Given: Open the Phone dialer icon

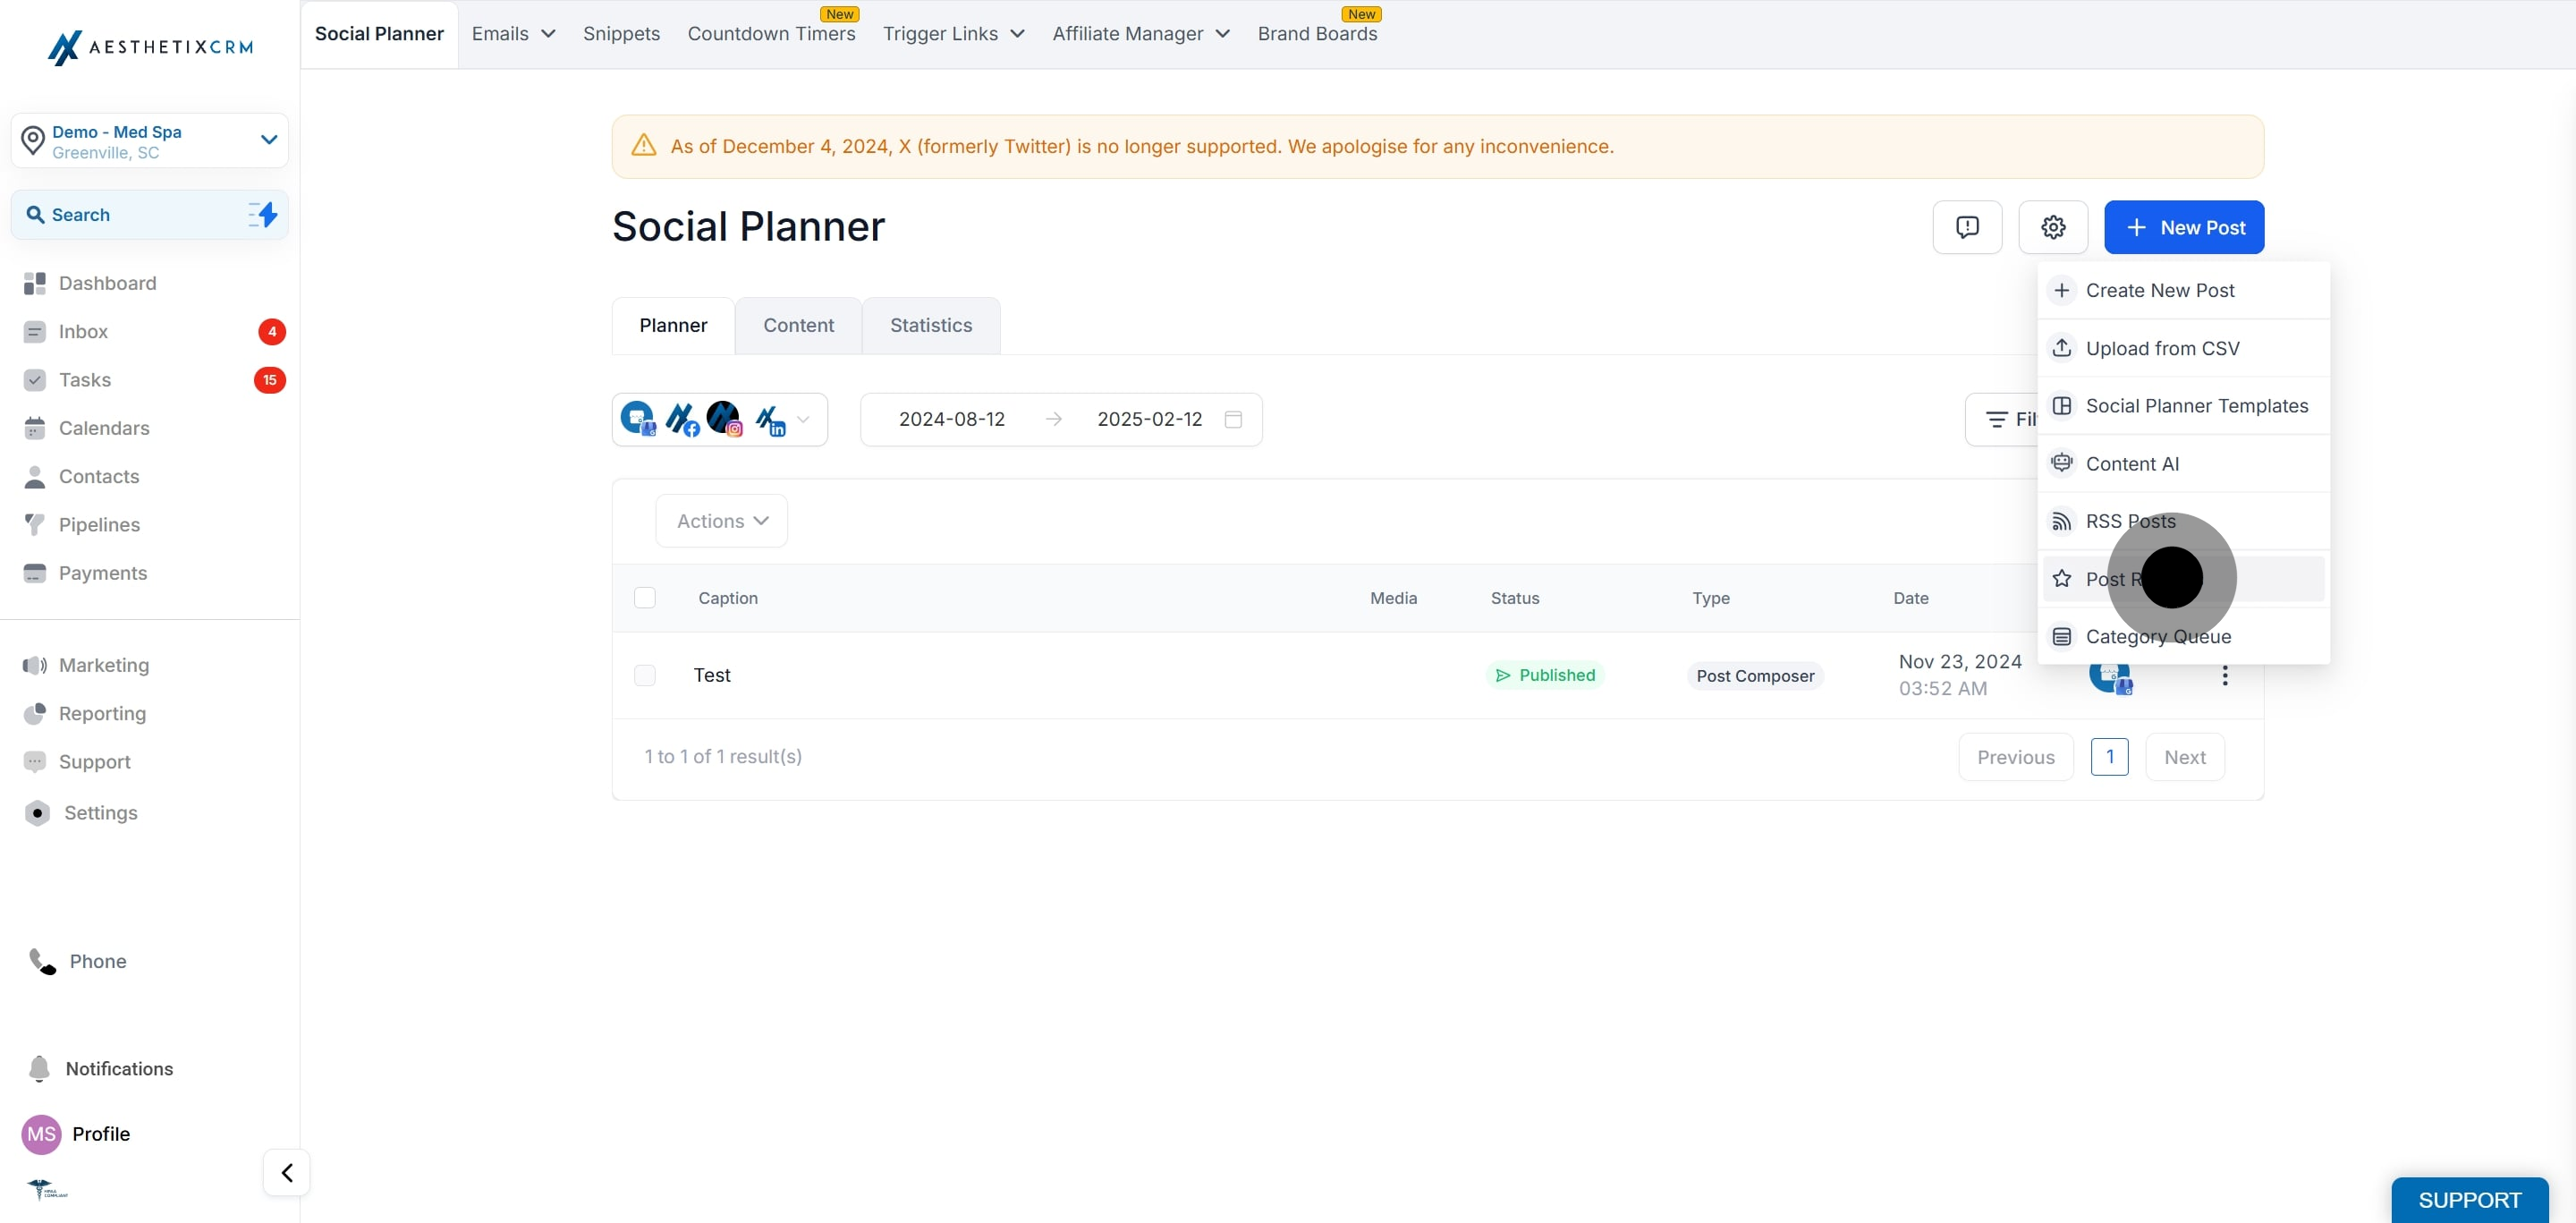Looking at the screenshot, I should click(42, 961).
